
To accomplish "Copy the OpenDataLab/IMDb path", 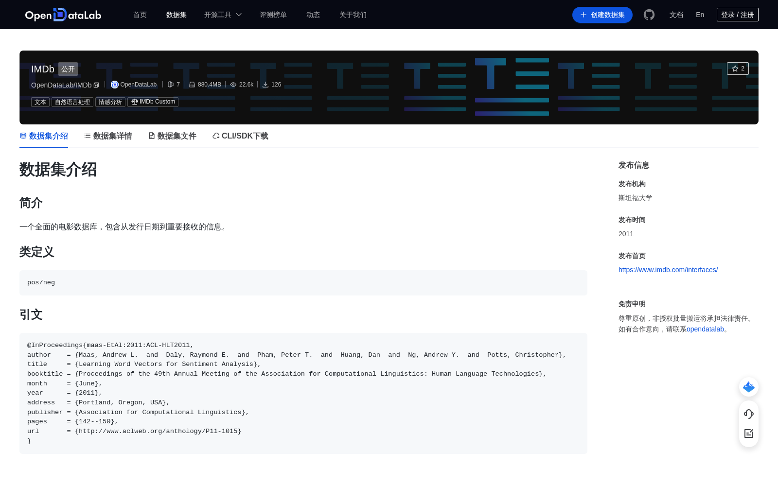I will tap(96, 85).
